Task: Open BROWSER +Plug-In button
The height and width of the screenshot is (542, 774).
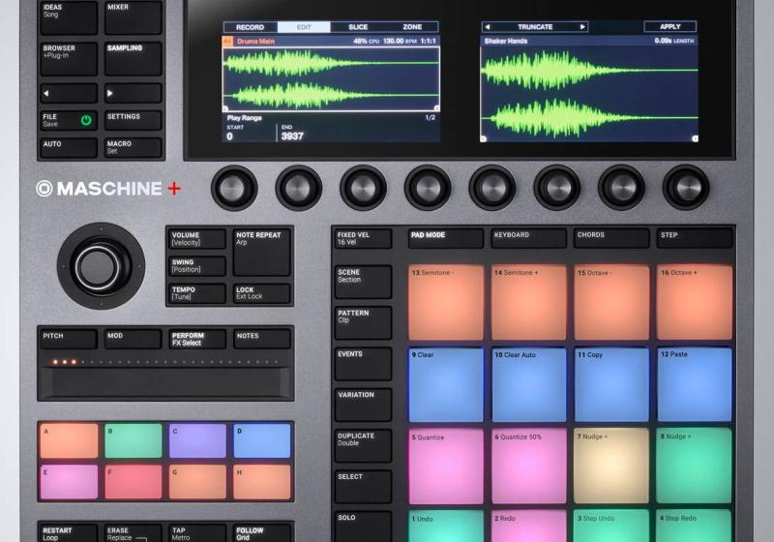Action: click(x=69, y=59)
